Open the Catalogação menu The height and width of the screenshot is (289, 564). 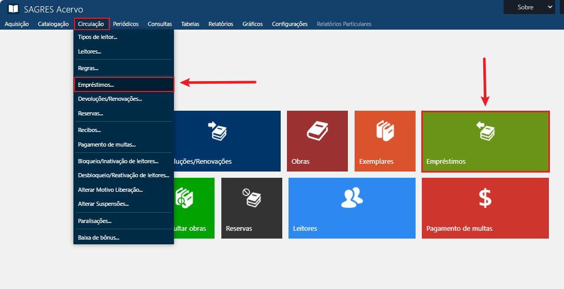53,24
